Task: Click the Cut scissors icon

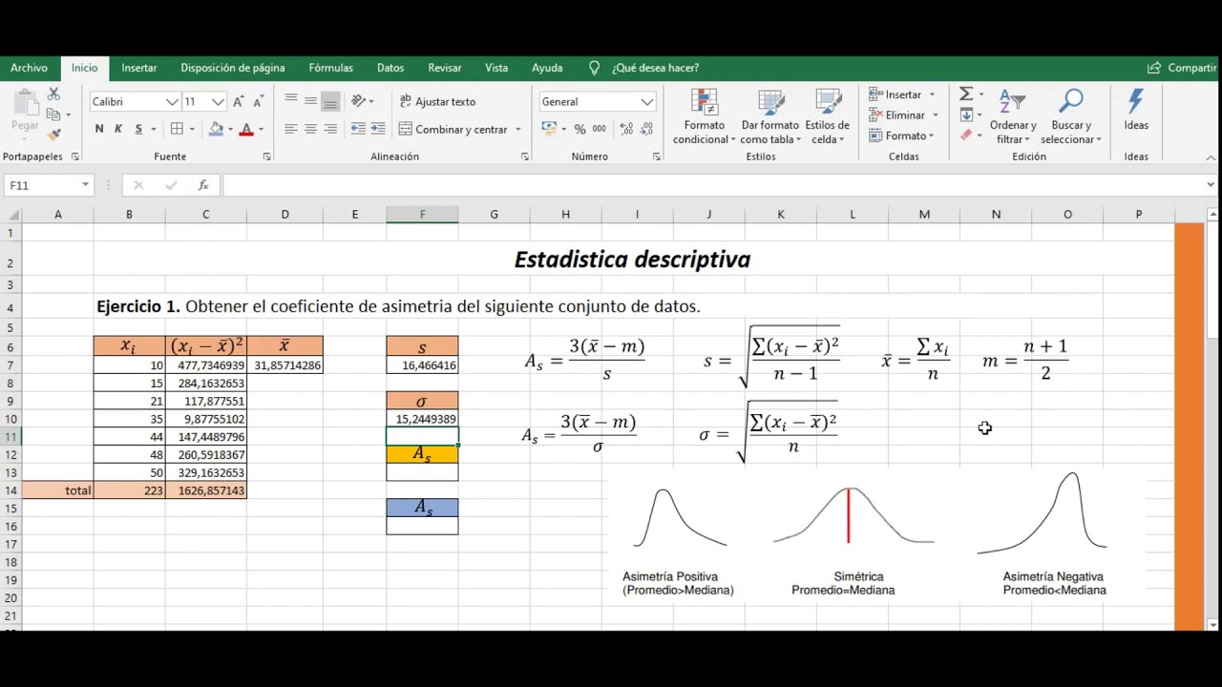Action: point(53,94)
